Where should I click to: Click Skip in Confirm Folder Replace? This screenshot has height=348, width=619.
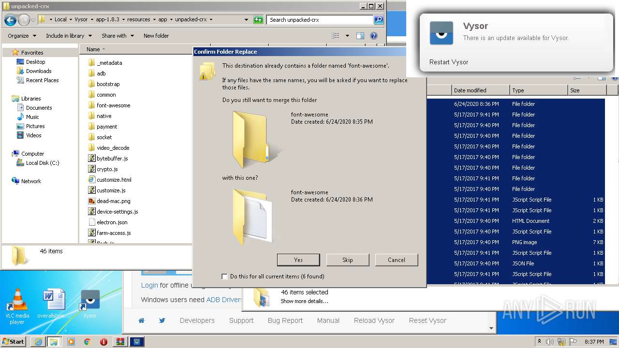click(348, 260)
